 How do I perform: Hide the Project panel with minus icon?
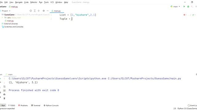click(48, 11)
